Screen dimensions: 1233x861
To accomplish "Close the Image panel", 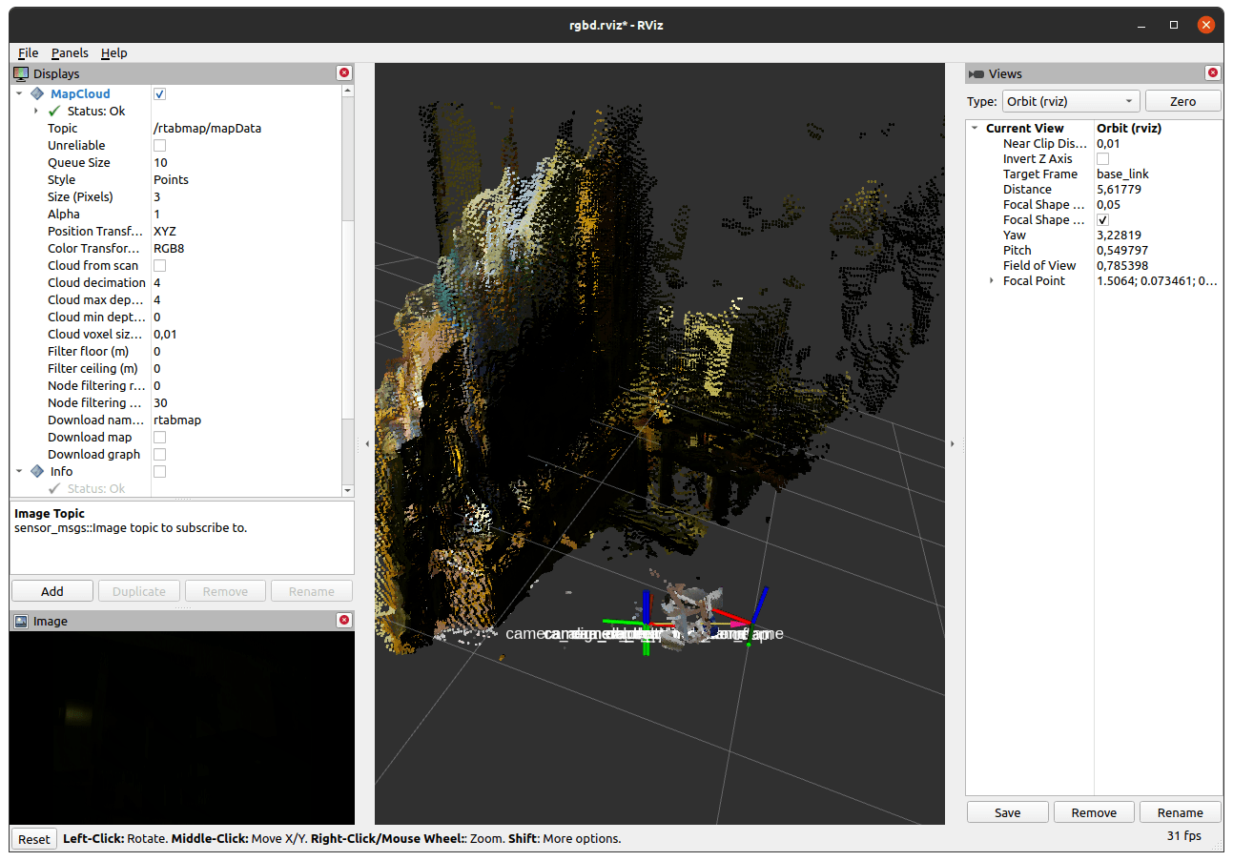I will coord(344,621).
